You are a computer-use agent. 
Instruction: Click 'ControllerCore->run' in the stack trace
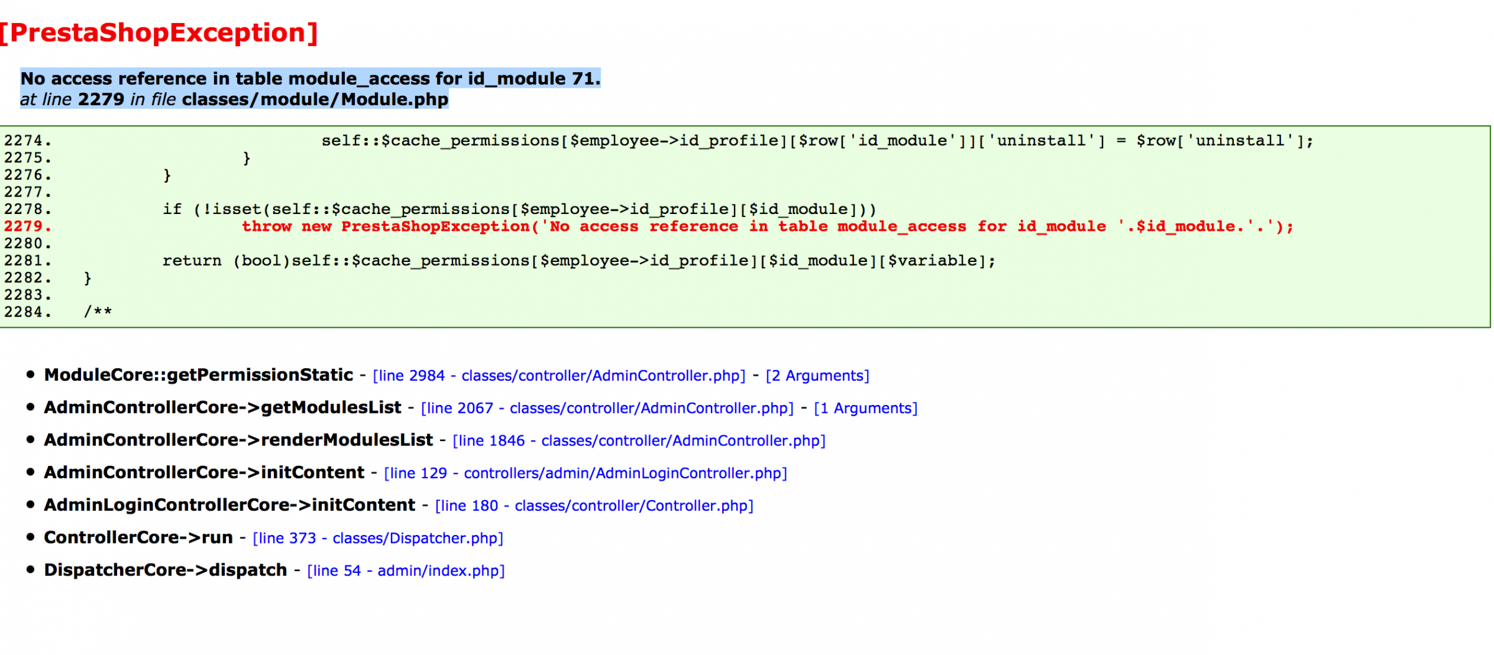[138, 537]
